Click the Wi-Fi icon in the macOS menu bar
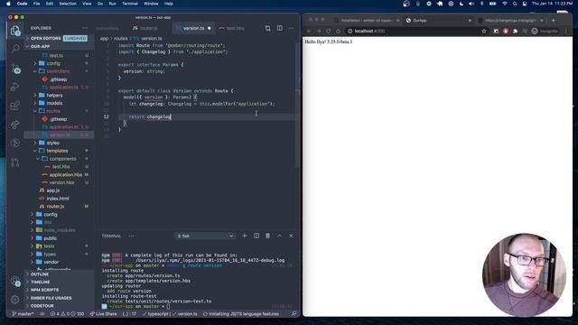The width and height of the screenshot is (578, 325). (x=505, y=4)
